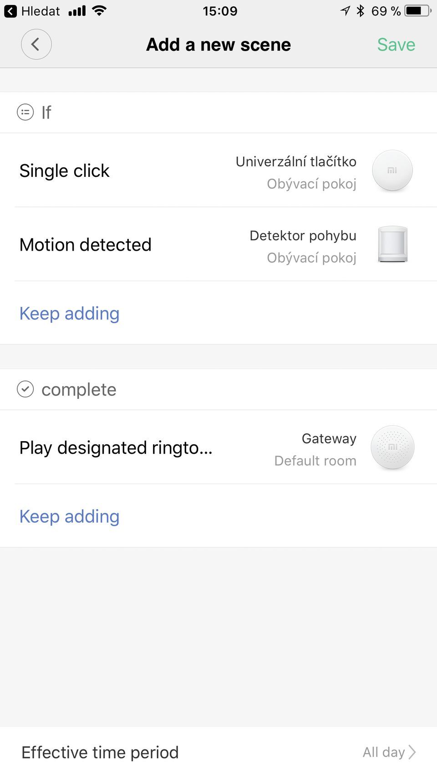Screen dimensions: 437x778
Task: Expand Effective time period chevron
Action: 412,752
